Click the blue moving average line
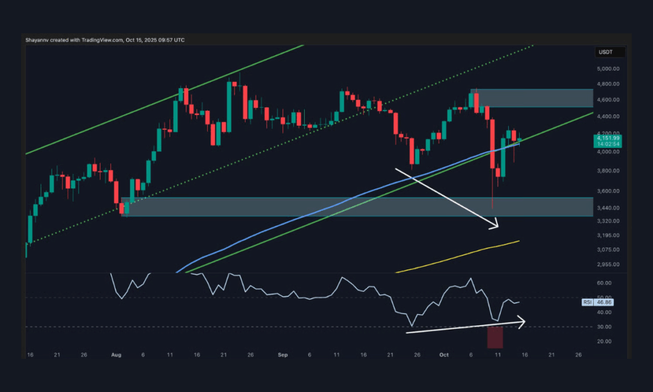This screenshot has width=653, height=392. pyautogui.click(x=319, y=208)
